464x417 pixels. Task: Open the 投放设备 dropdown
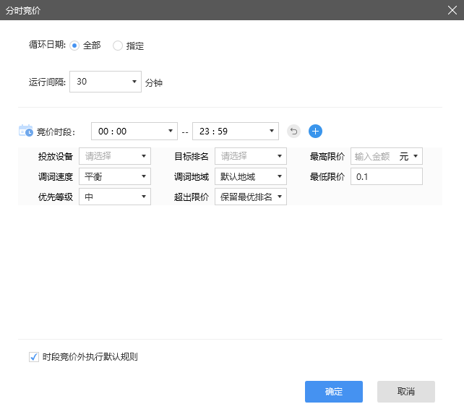[115, 156]
